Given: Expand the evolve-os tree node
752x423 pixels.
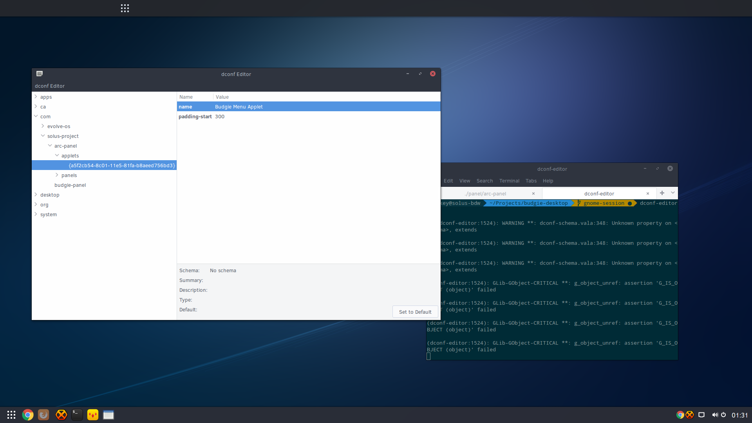Looking at the screenshot, I should coord(43,126).
